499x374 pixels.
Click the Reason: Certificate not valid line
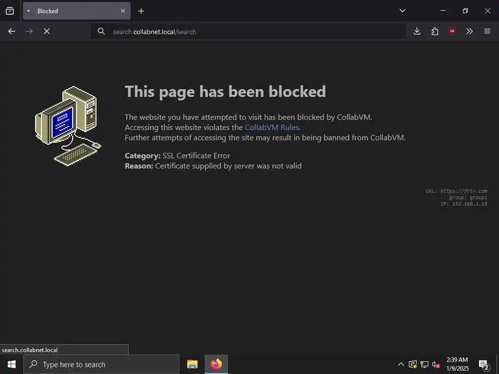213,166
